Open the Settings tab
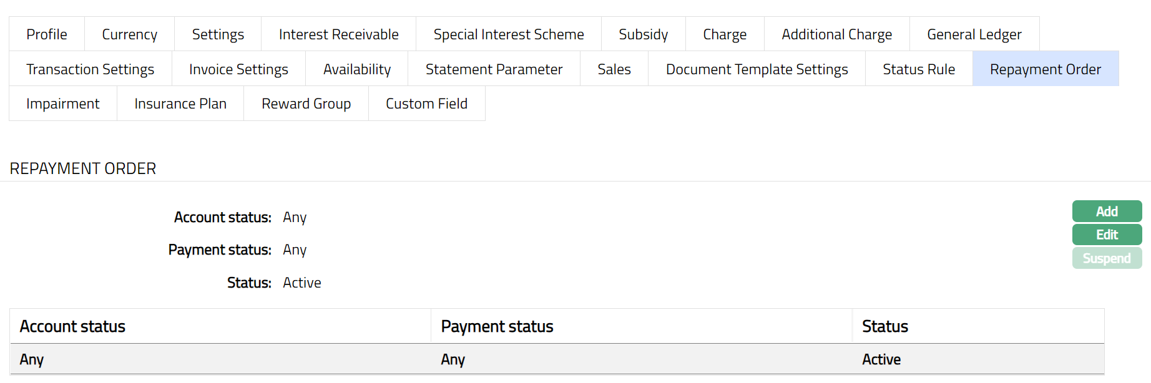 coord(218,34)
